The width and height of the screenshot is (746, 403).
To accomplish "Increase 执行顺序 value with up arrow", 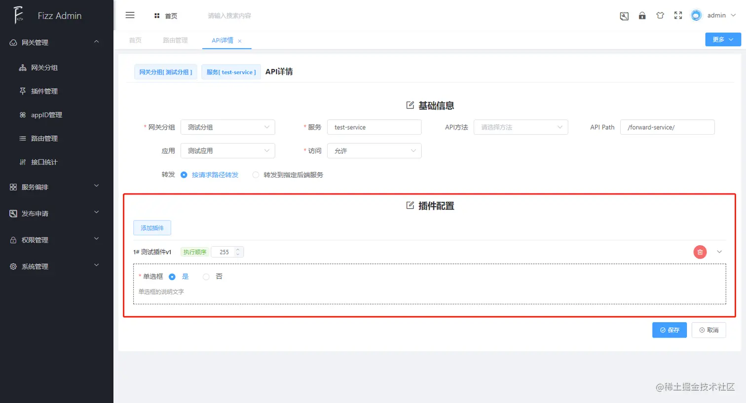I will click(238, 249).
